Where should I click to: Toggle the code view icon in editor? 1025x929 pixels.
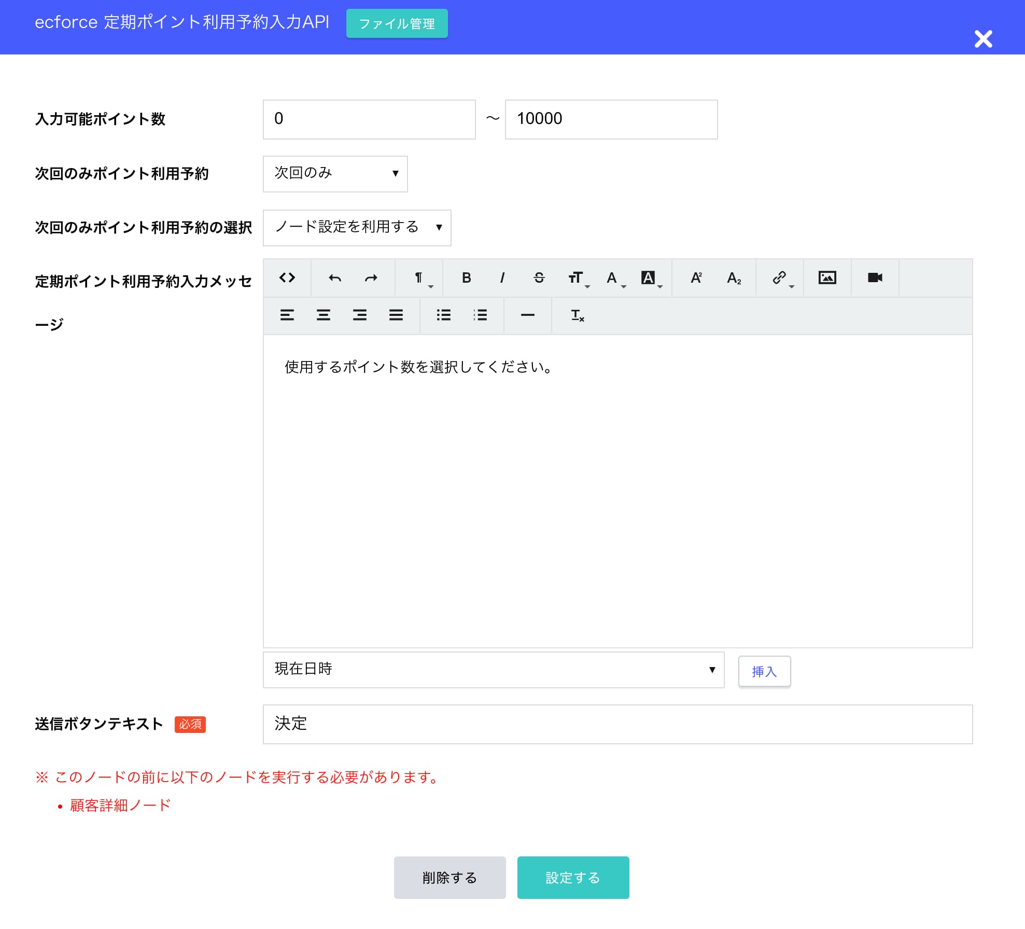coord(287,278)
